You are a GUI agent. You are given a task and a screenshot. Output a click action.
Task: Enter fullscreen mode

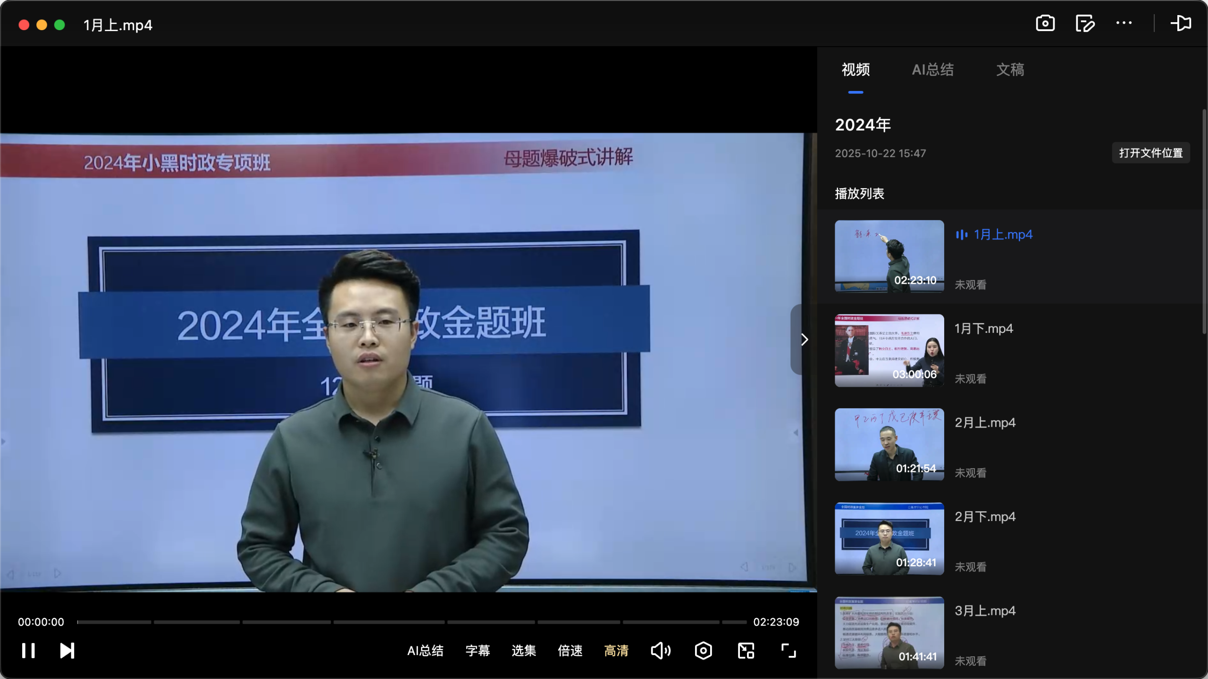[787, 650]
